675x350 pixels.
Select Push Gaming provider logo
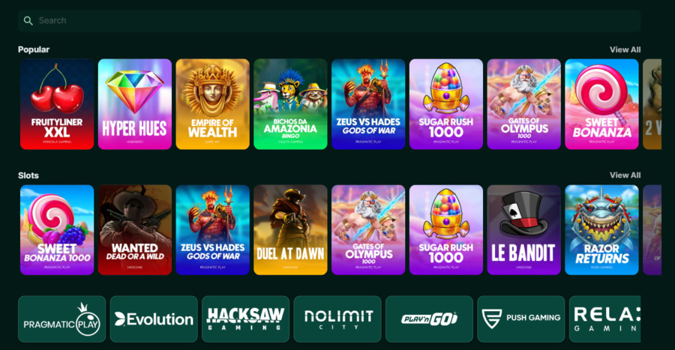pos(521,319)
